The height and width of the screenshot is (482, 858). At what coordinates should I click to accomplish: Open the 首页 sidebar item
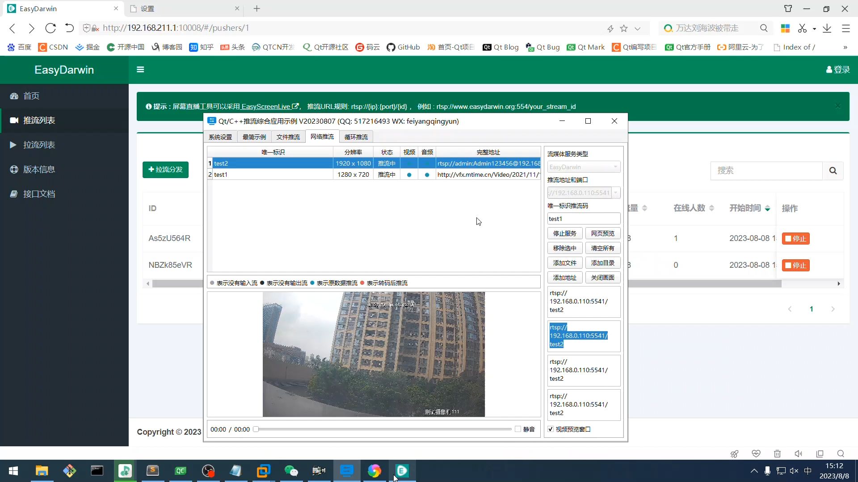(64, 96)
